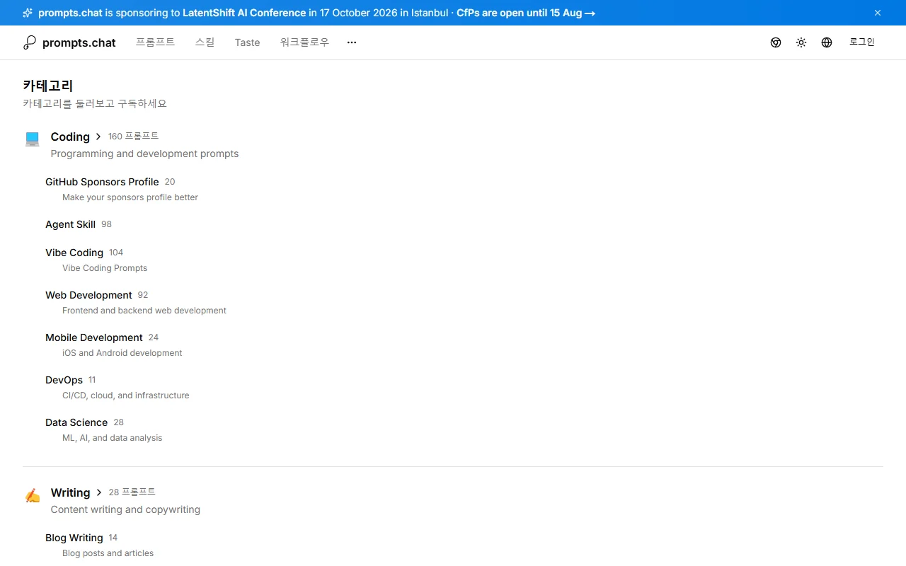Open the Chrome extension icon
Image resolution: width=906 pixels, height=566 pixels.
coord(776,42)
